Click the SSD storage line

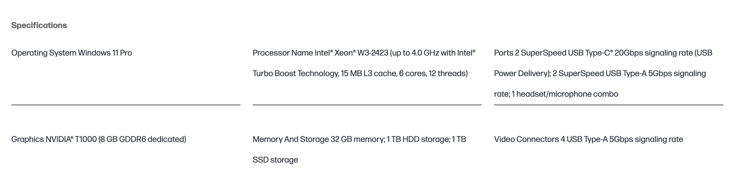(x=275, y=160)
